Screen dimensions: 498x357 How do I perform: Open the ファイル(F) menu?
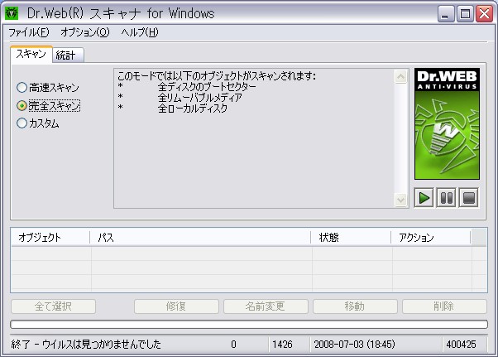pos(29,32)
